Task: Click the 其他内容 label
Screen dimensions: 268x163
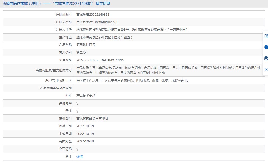Action: pos(65,103)
